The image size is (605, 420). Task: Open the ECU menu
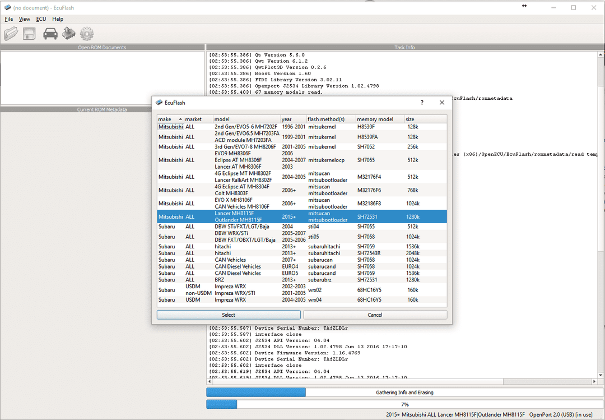[x=41, y=19]
